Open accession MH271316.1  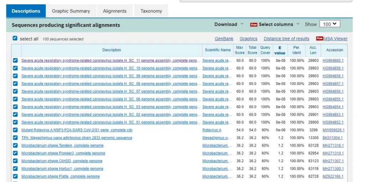333,145
